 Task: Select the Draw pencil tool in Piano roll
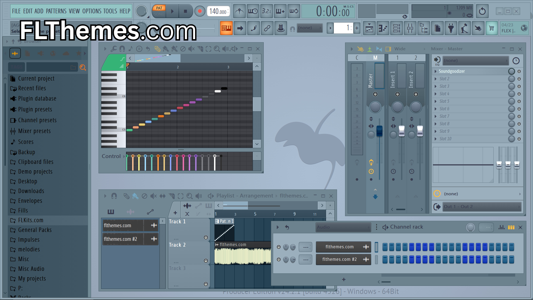157,49
